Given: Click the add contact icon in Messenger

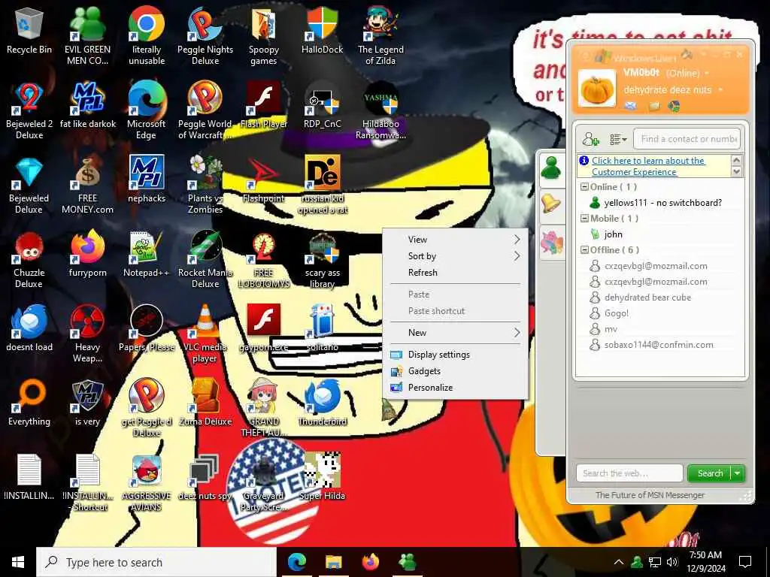Looking at the screenshot, I should (x=591, y=139).
